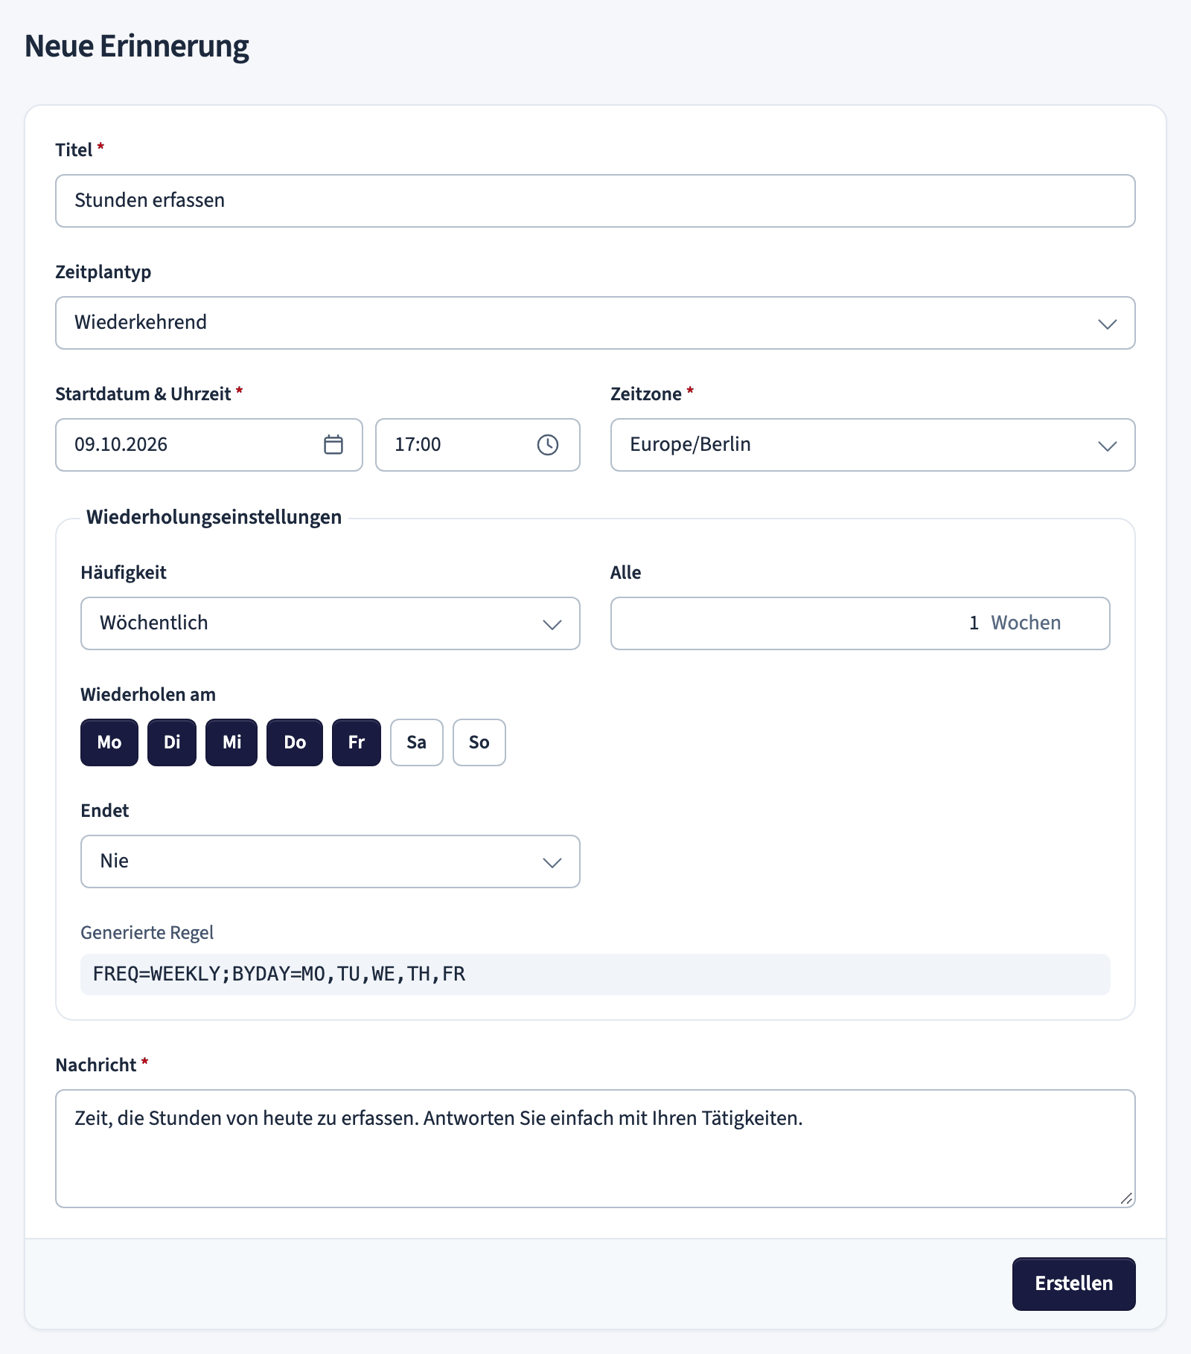Click the Neue Erinnerung page heading
Viewport: 1191px width, 1354px height.
[137, 46]
